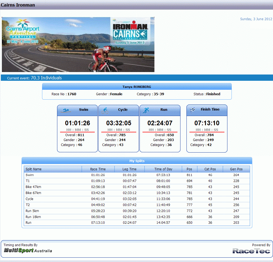This screenshot has height=262, width=273.
Task: Select the Run 5km split row name
Action: [x=32, y=211]
